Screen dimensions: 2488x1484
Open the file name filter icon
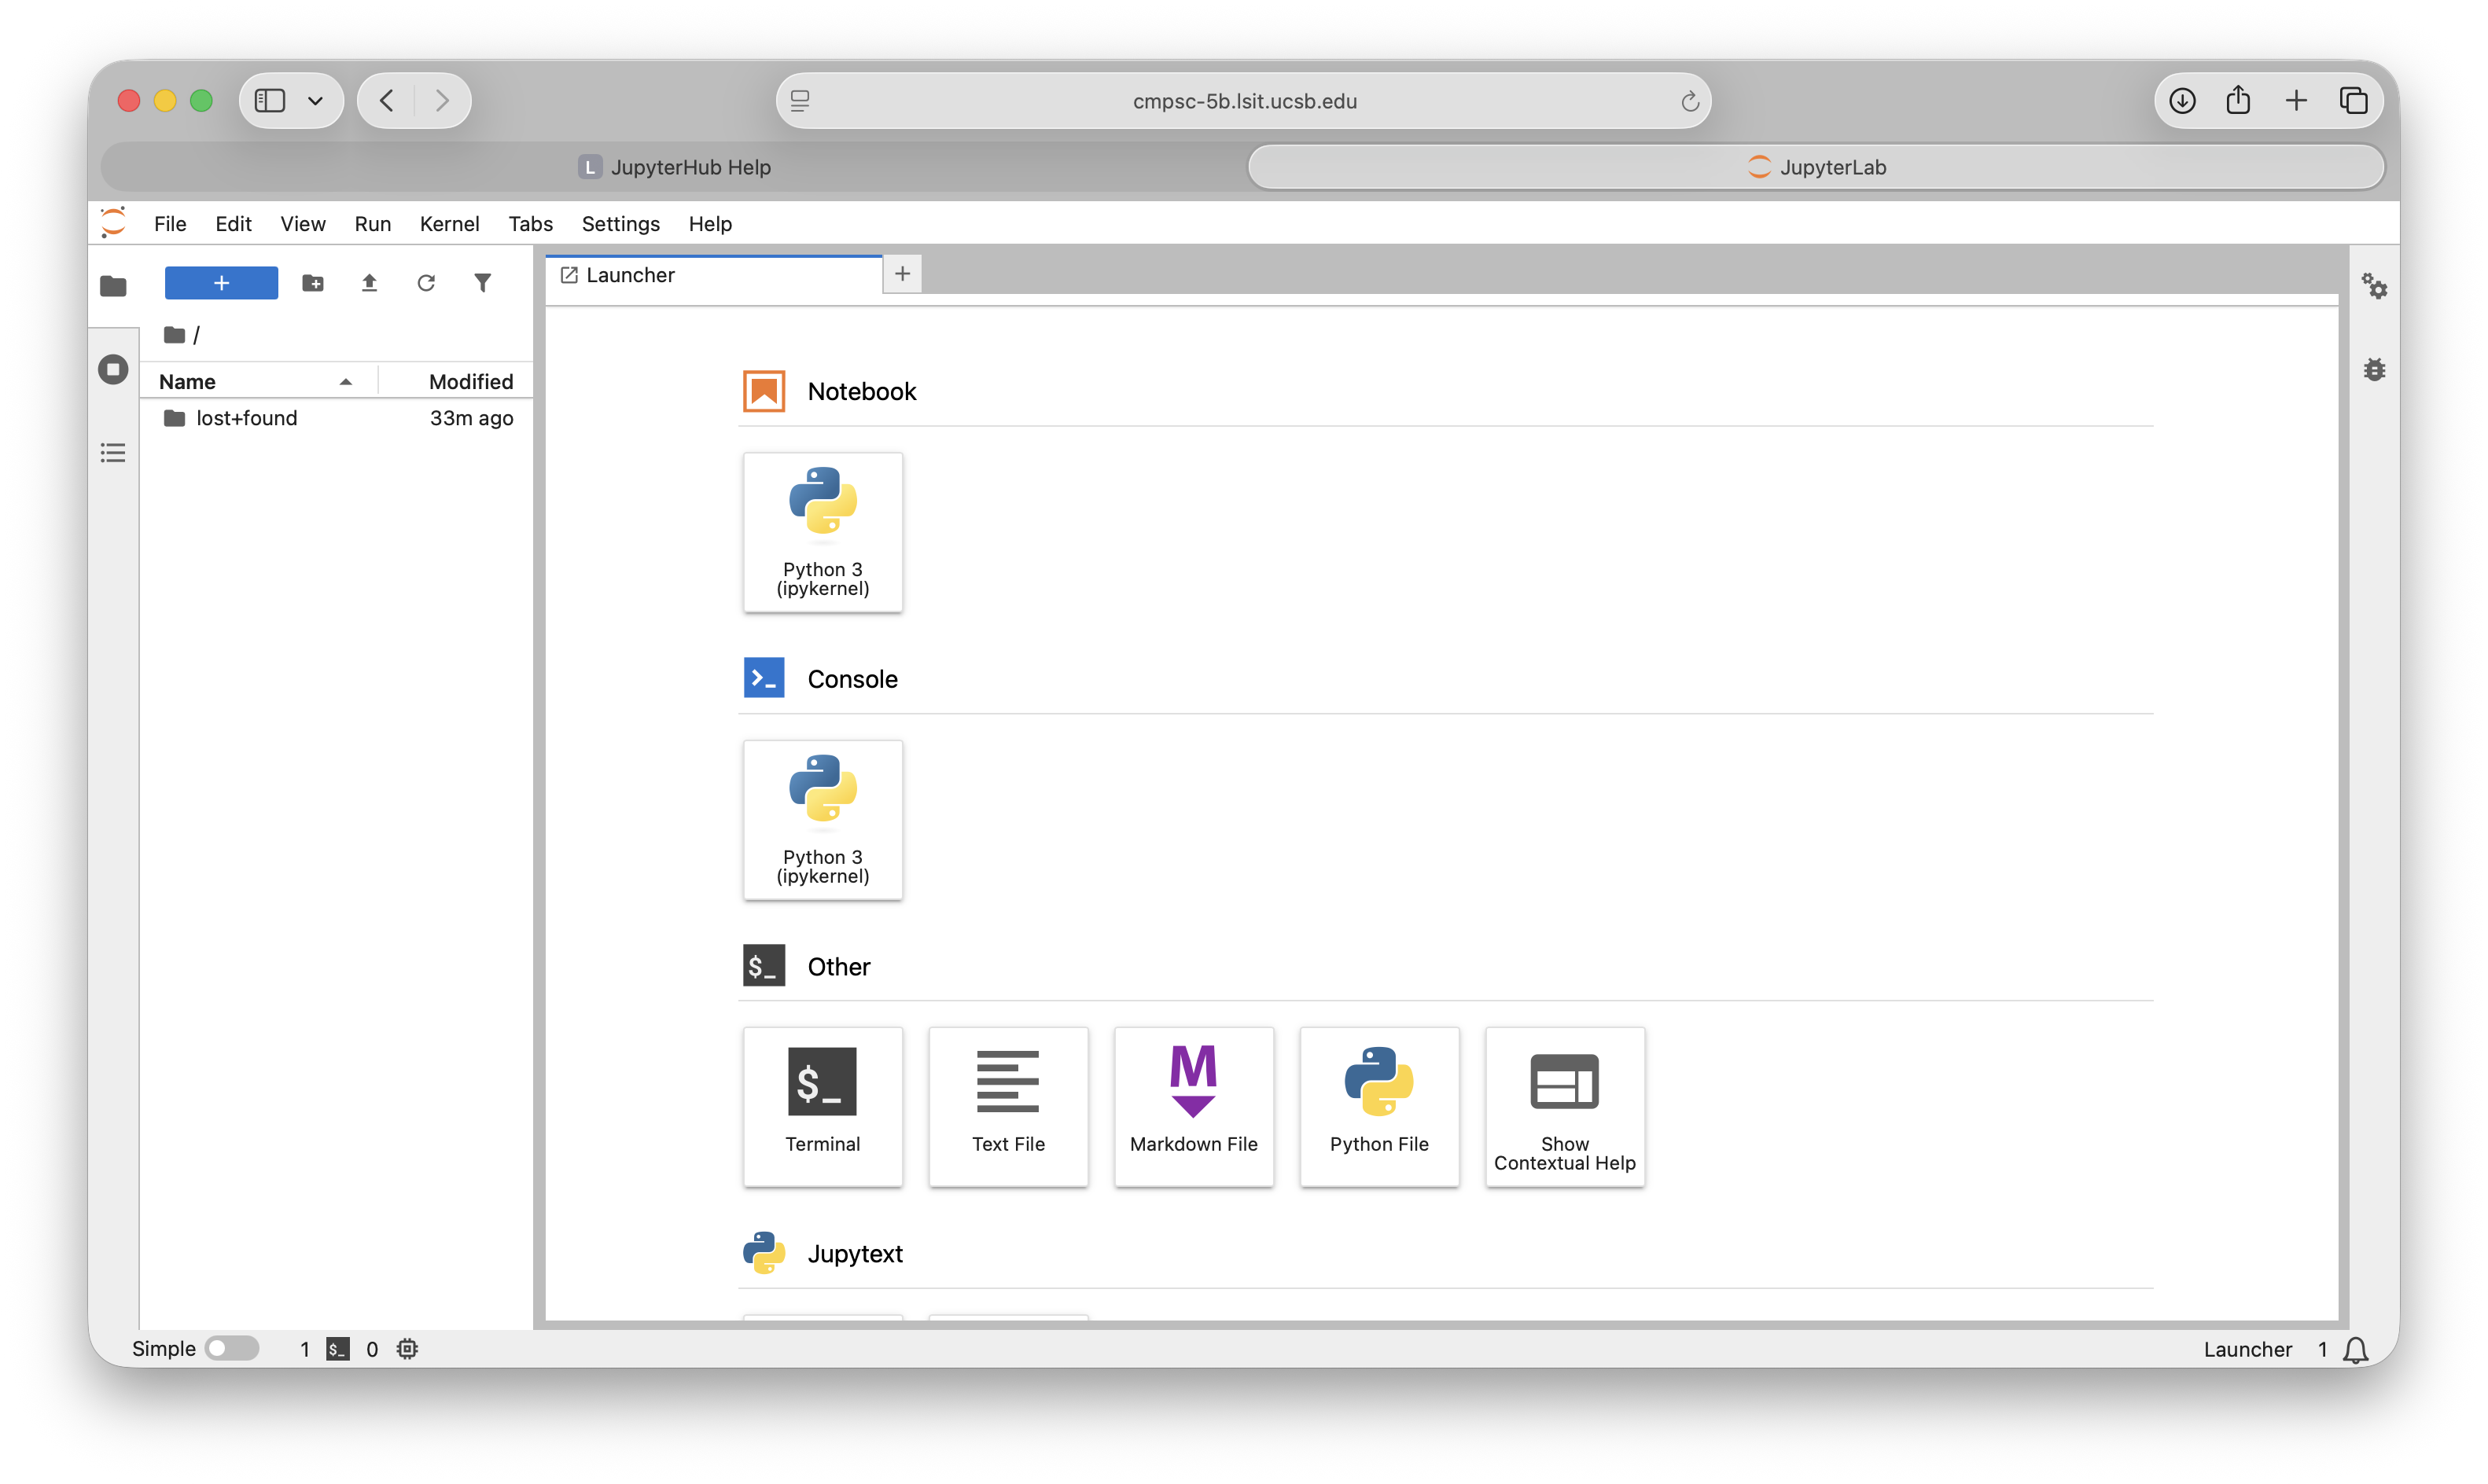tap(483, 283)
